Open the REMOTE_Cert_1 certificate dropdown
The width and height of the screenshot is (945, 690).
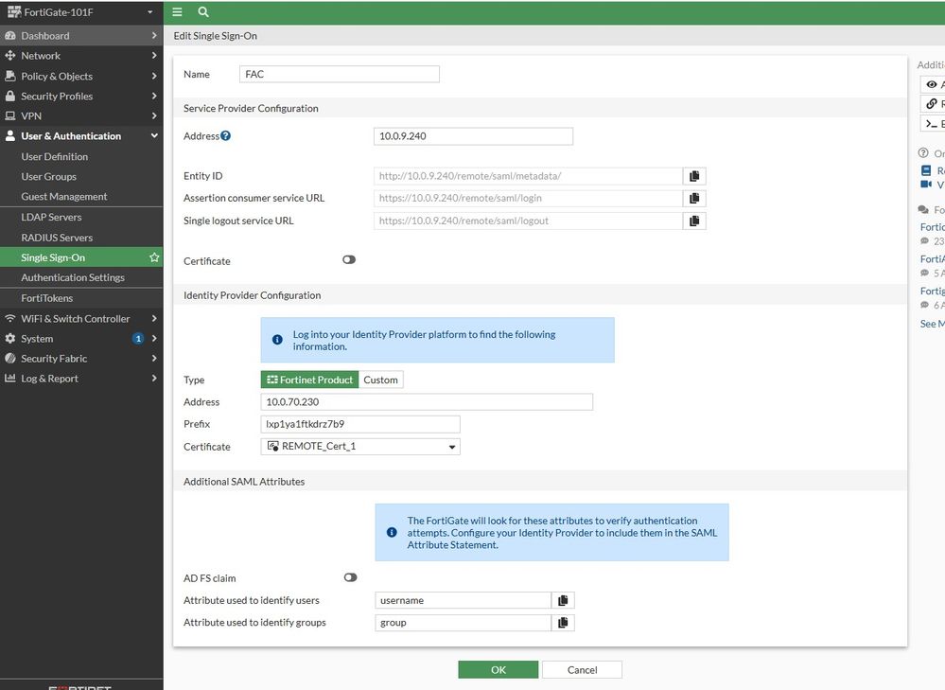tap(360, 447)
